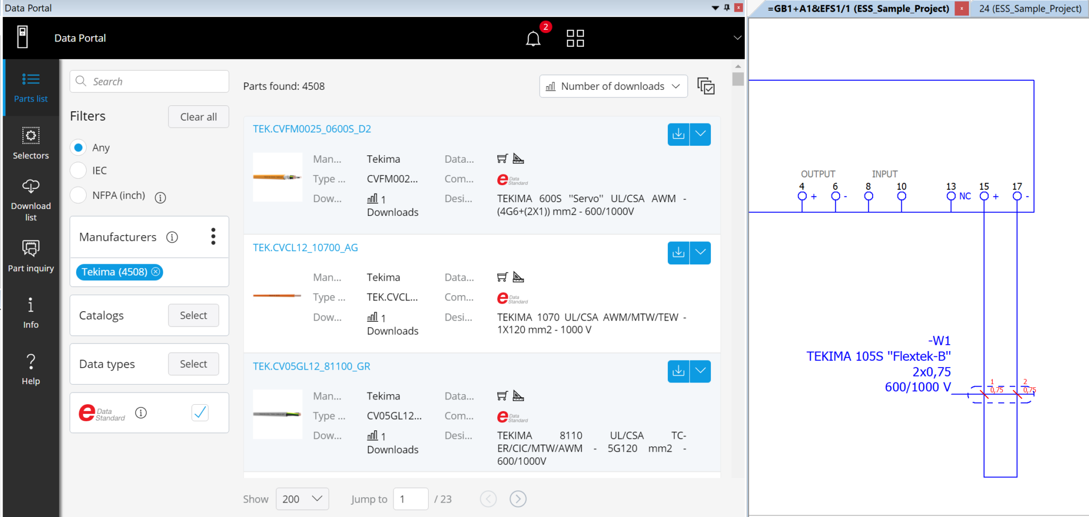The width and height of the screenshot is (1089, 517).
Task: Click 'Parts found: 4508' text
Action: pyautogui.click(x=284, y=86)
